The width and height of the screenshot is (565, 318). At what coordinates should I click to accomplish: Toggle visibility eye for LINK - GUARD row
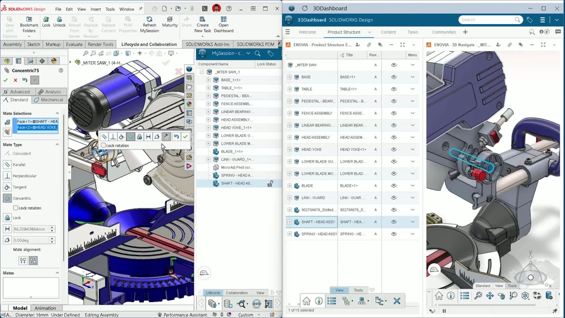394,198
